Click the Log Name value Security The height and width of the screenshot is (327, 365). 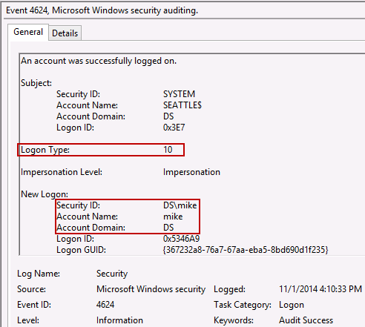click(x=112, y=274)
